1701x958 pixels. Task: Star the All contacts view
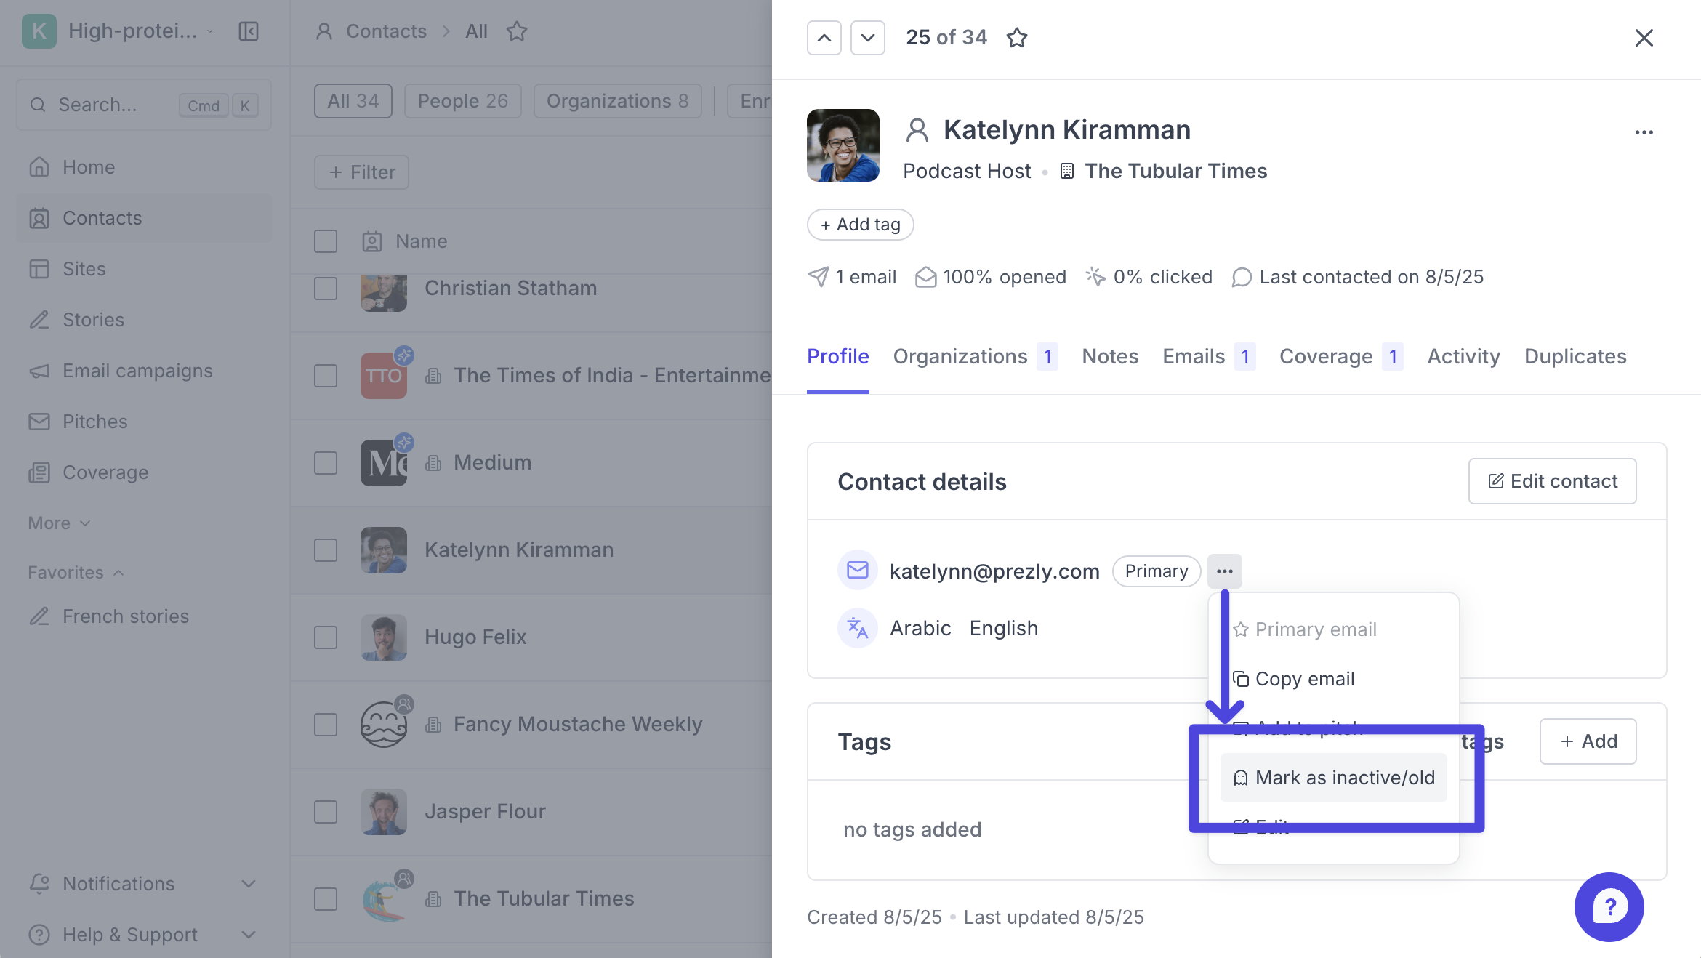coord(516,31)
